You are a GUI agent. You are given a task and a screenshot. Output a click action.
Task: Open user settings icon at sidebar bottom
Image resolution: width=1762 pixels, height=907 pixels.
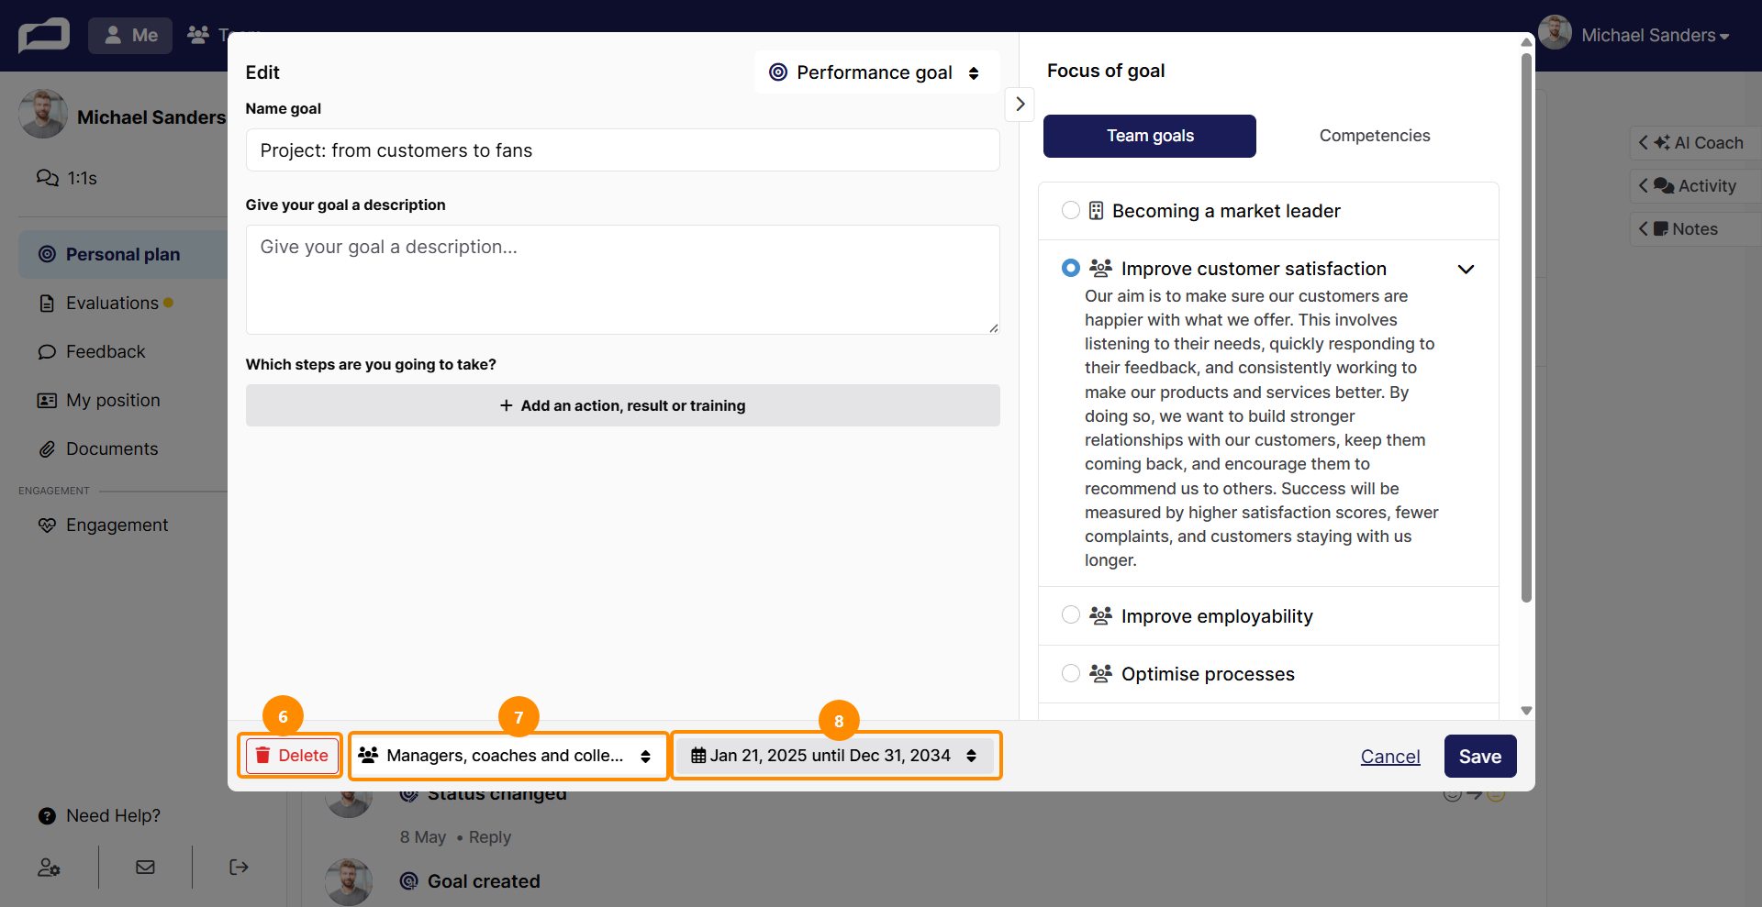(49, 867)
